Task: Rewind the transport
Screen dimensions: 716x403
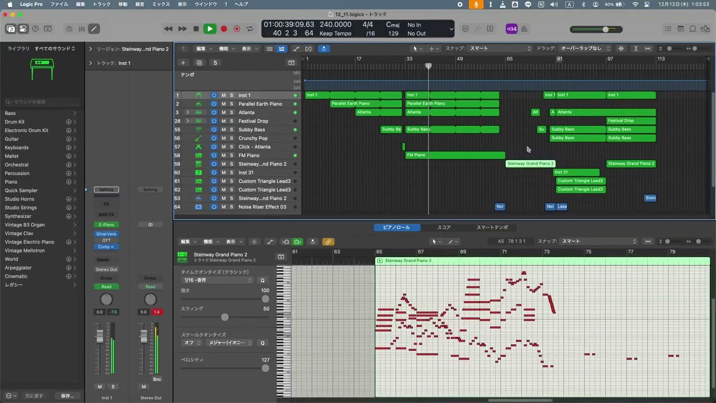Action: (x=168, y=29)
